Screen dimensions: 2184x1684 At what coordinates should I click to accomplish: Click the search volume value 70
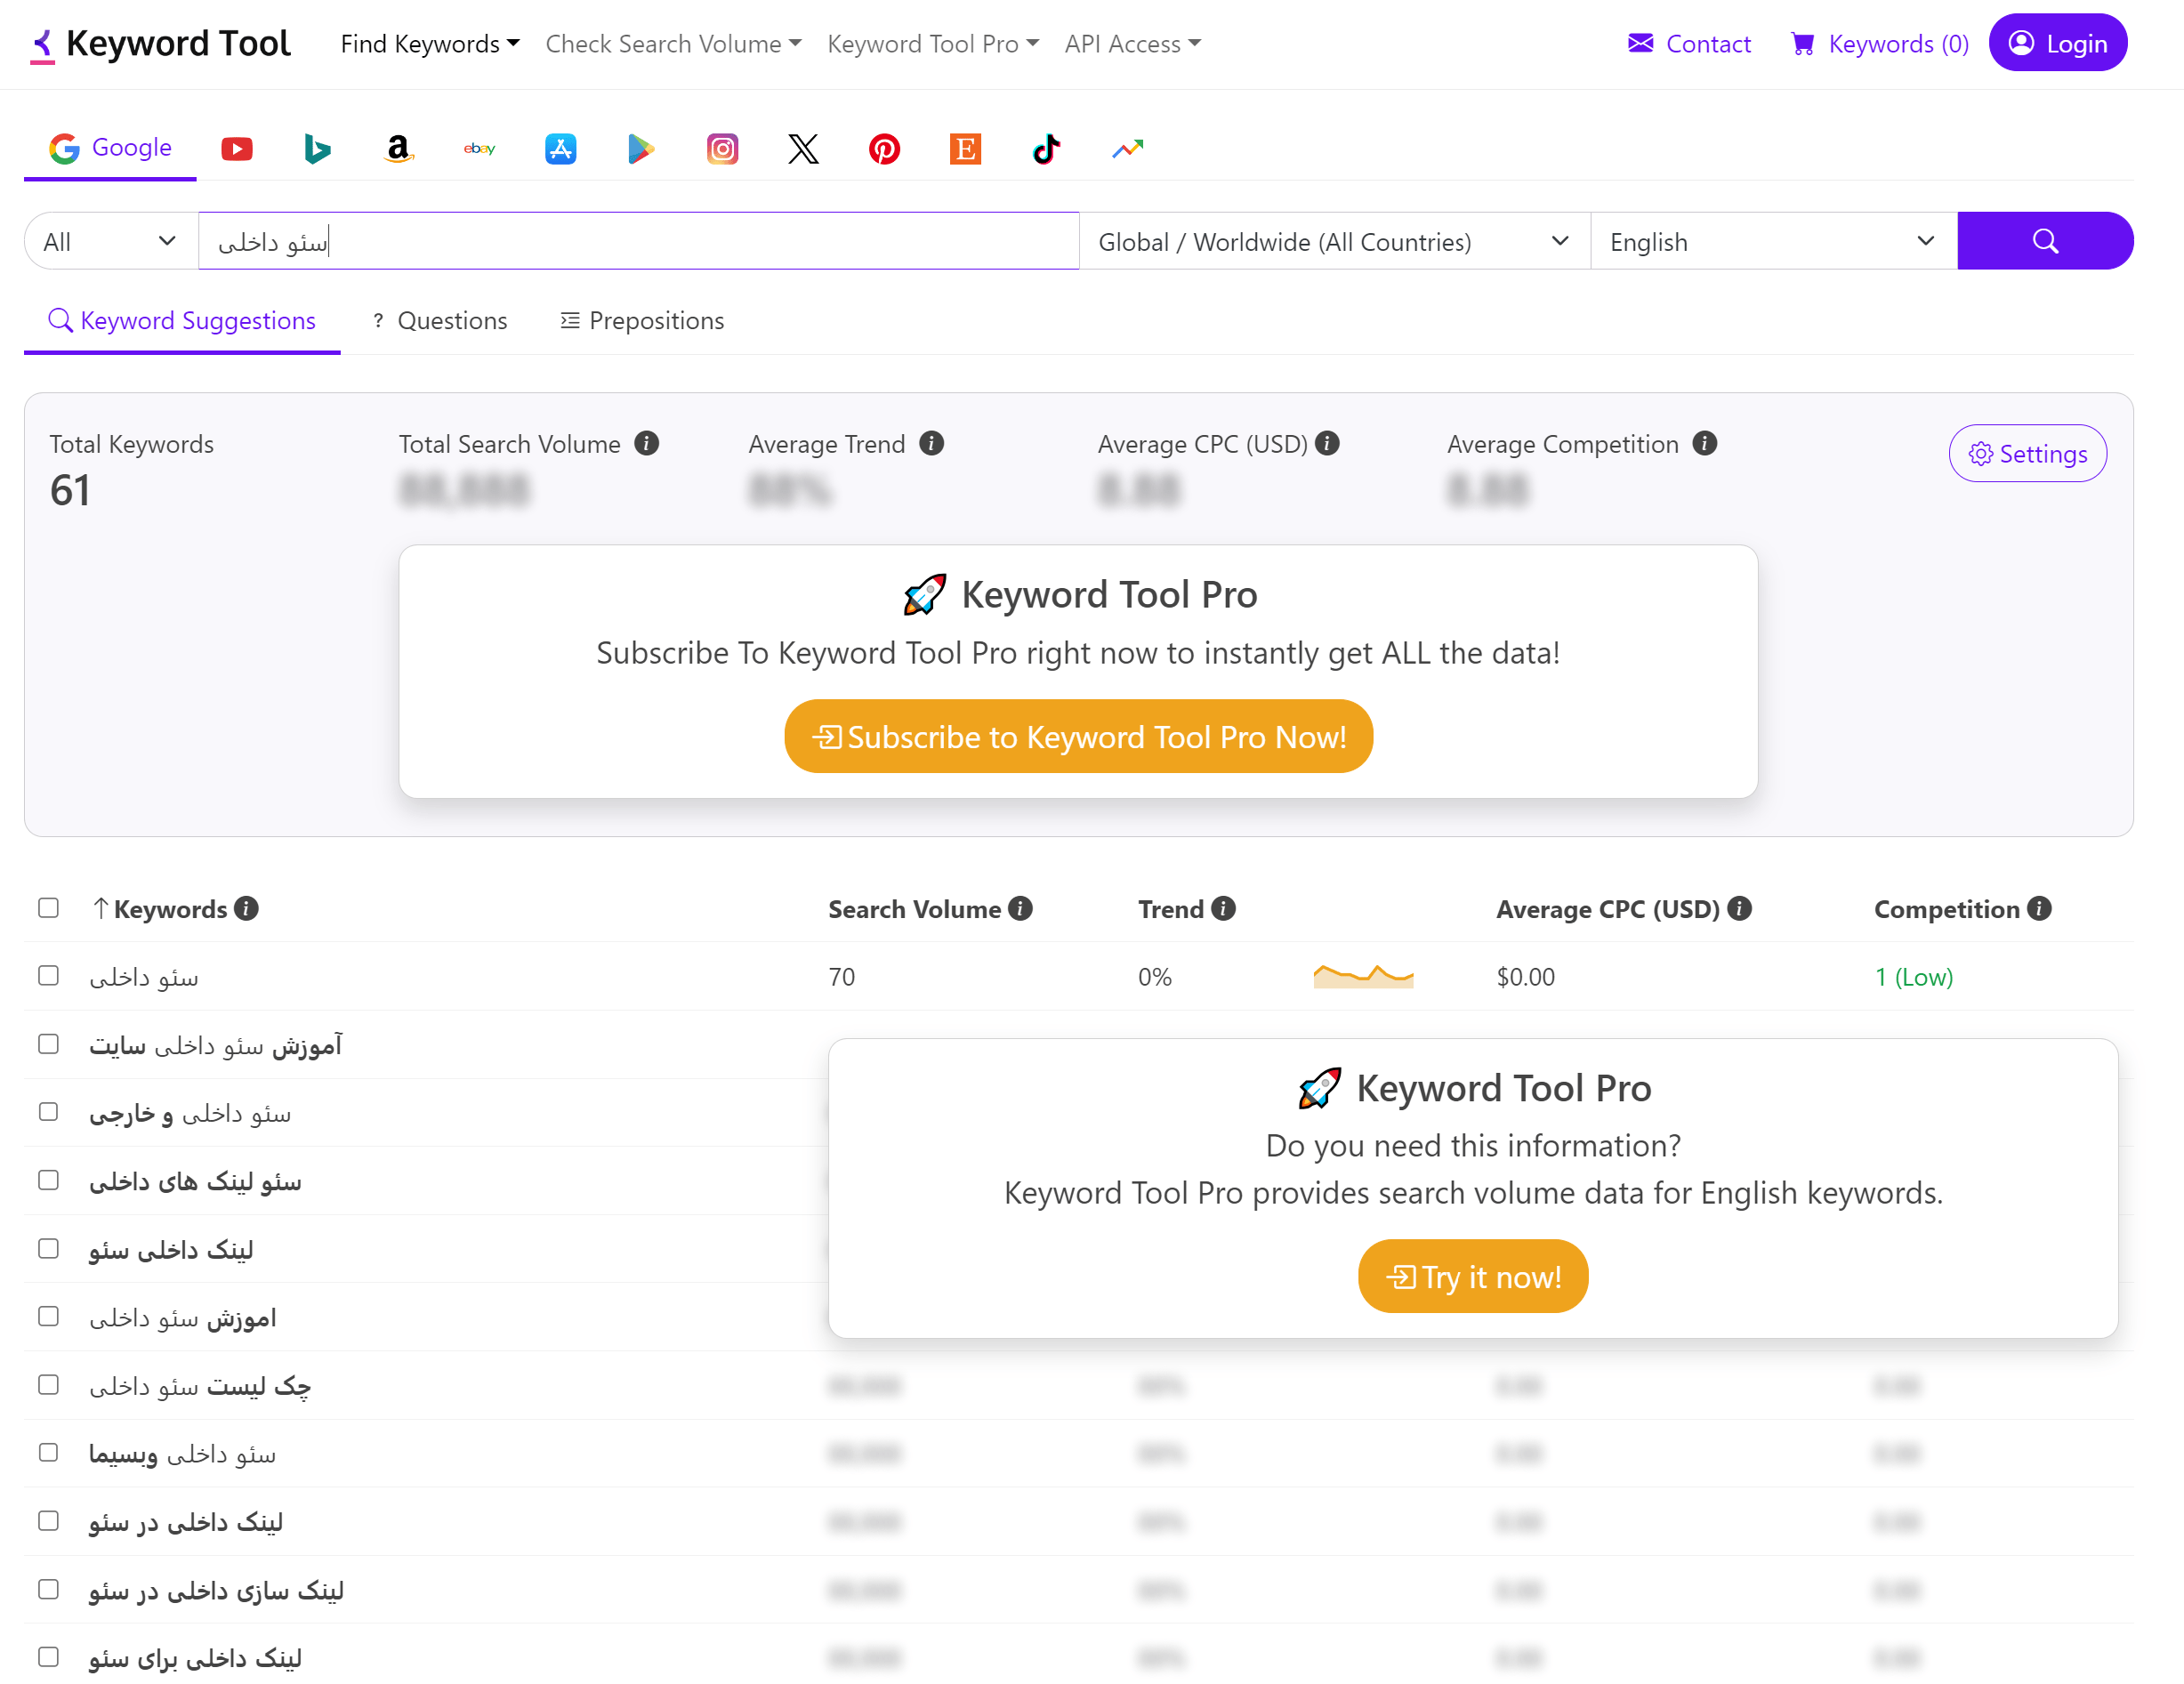coord(841,977)
